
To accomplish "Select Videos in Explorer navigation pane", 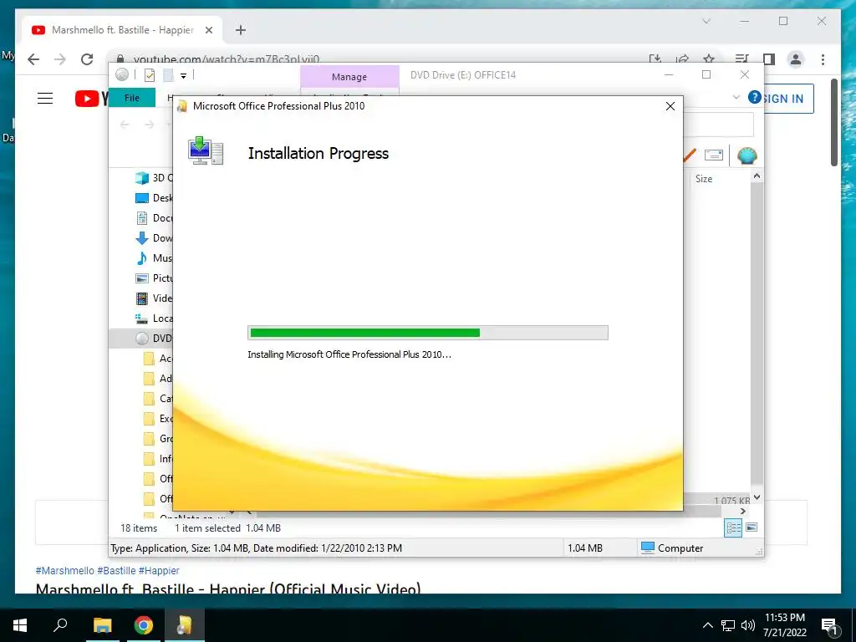I will pos(153,298).
